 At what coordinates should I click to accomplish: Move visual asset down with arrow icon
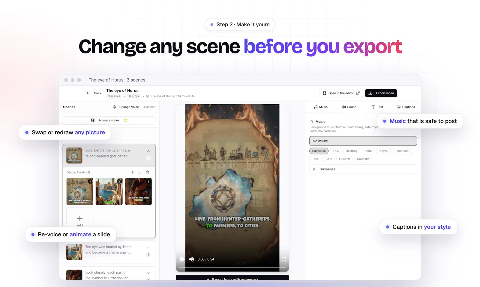pyautogui.click(x=140, y=172)
